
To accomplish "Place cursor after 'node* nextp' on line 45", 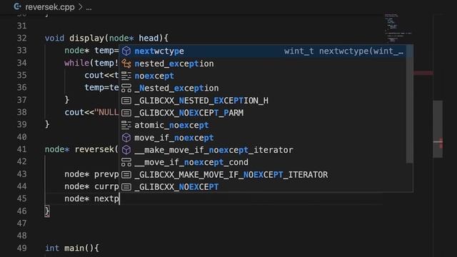I will 119,199.
